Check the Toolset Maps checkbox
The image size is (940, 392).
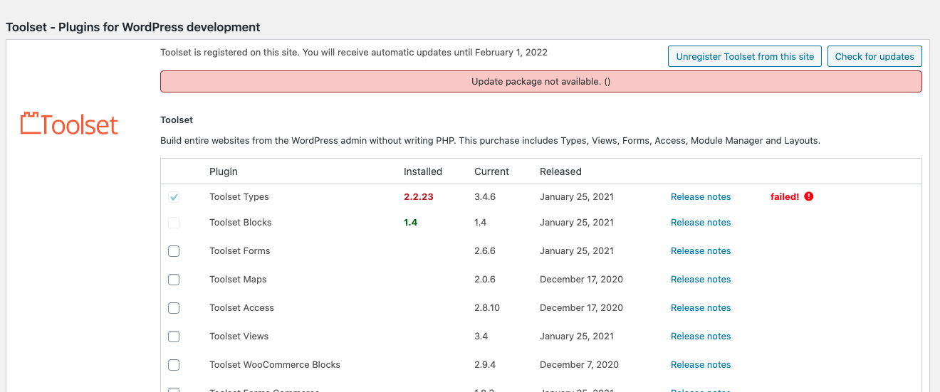[x=174, y=280]
